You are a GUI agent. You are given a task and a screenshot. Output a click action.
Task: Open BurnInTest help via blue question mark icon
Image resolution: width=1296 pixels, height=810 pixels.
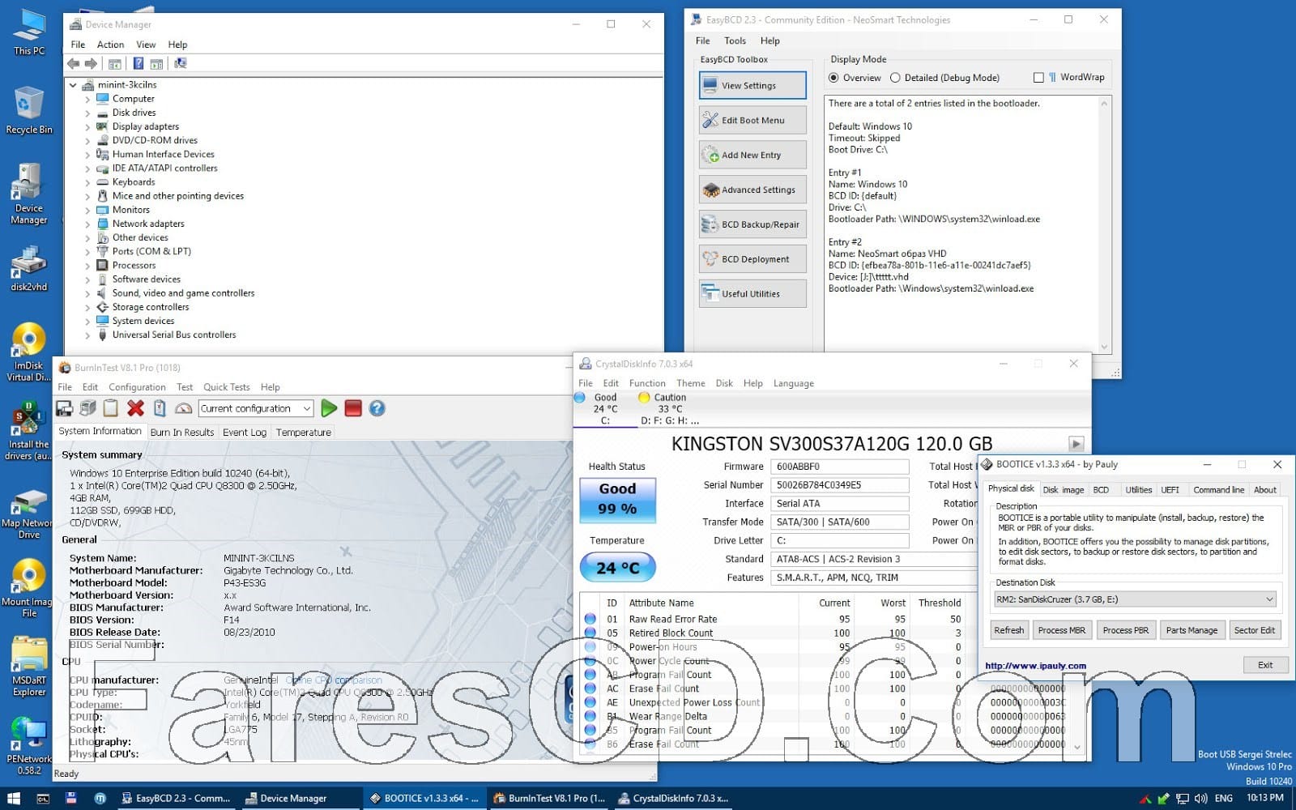pyautogui.click(x=377, y=408)
